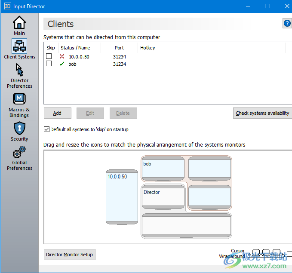This screenshot has width=292, height=273.
Task: Uncheck Default all systems to 'skip' on startup
Action: coord(46,129)
